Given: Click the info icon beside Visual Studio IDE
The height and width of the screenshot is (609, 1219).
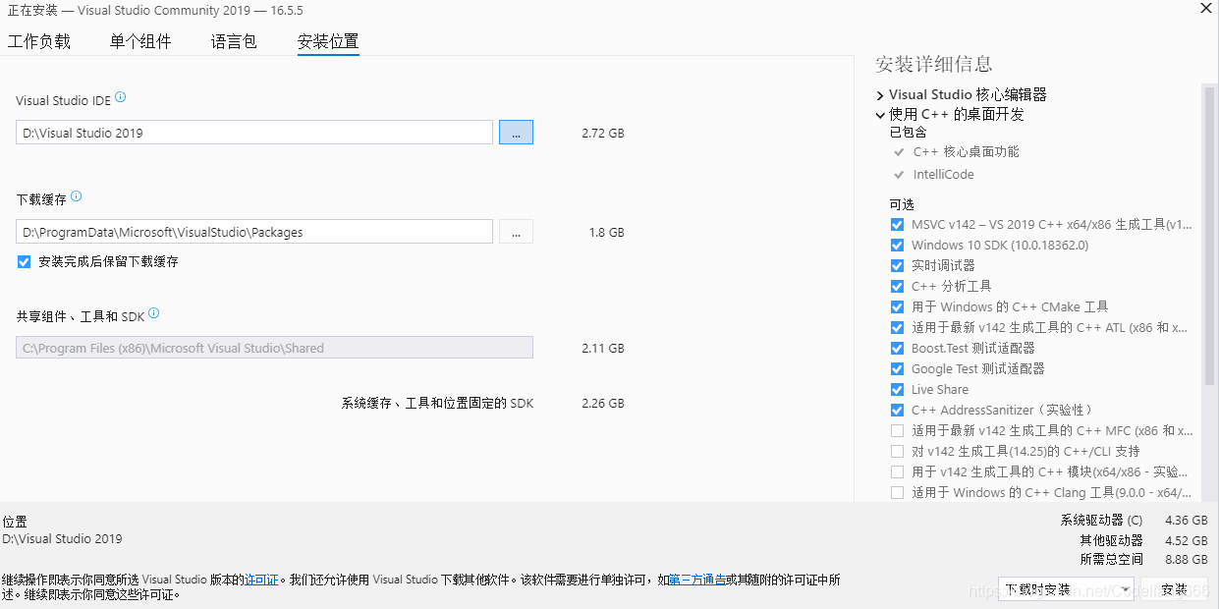Looking at the screenshot, I should point(121,97).
